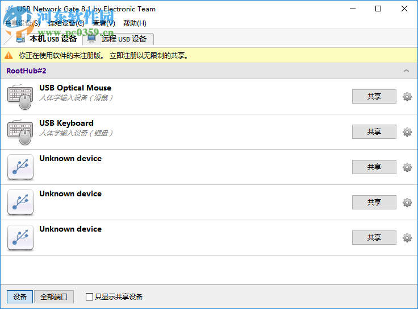The width and height of the screenshot is (418, 309).
Task: Select the USB Keyboard name text
Action: click(x=66, y=123)
